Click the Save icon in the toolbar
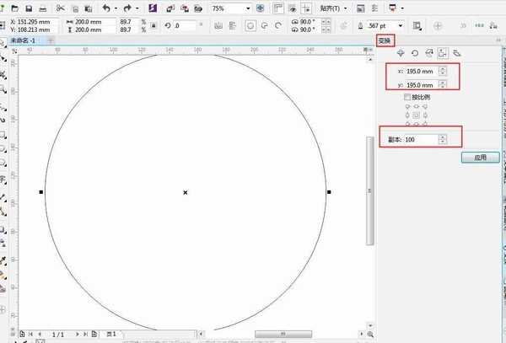The width and height of the screenshot is (506, 343). tap(29, 8)
